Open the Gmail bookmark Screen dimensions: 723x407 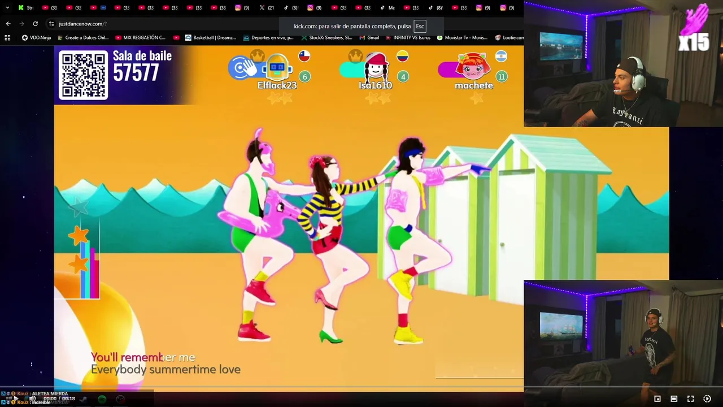point(369,38)
